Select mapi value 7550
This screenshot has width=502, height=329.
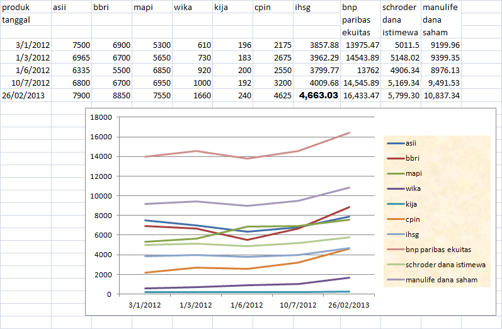click(x=152, y=95)
